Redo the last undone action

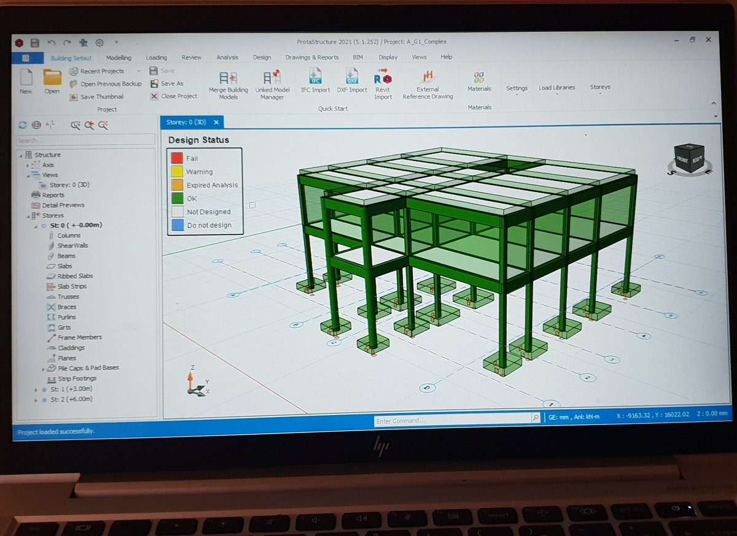pos(67,43)
